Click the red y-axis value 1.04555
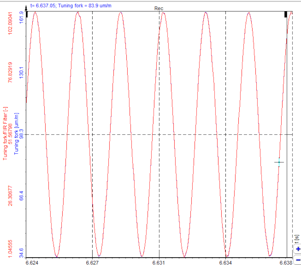 (x=10, y=249)
